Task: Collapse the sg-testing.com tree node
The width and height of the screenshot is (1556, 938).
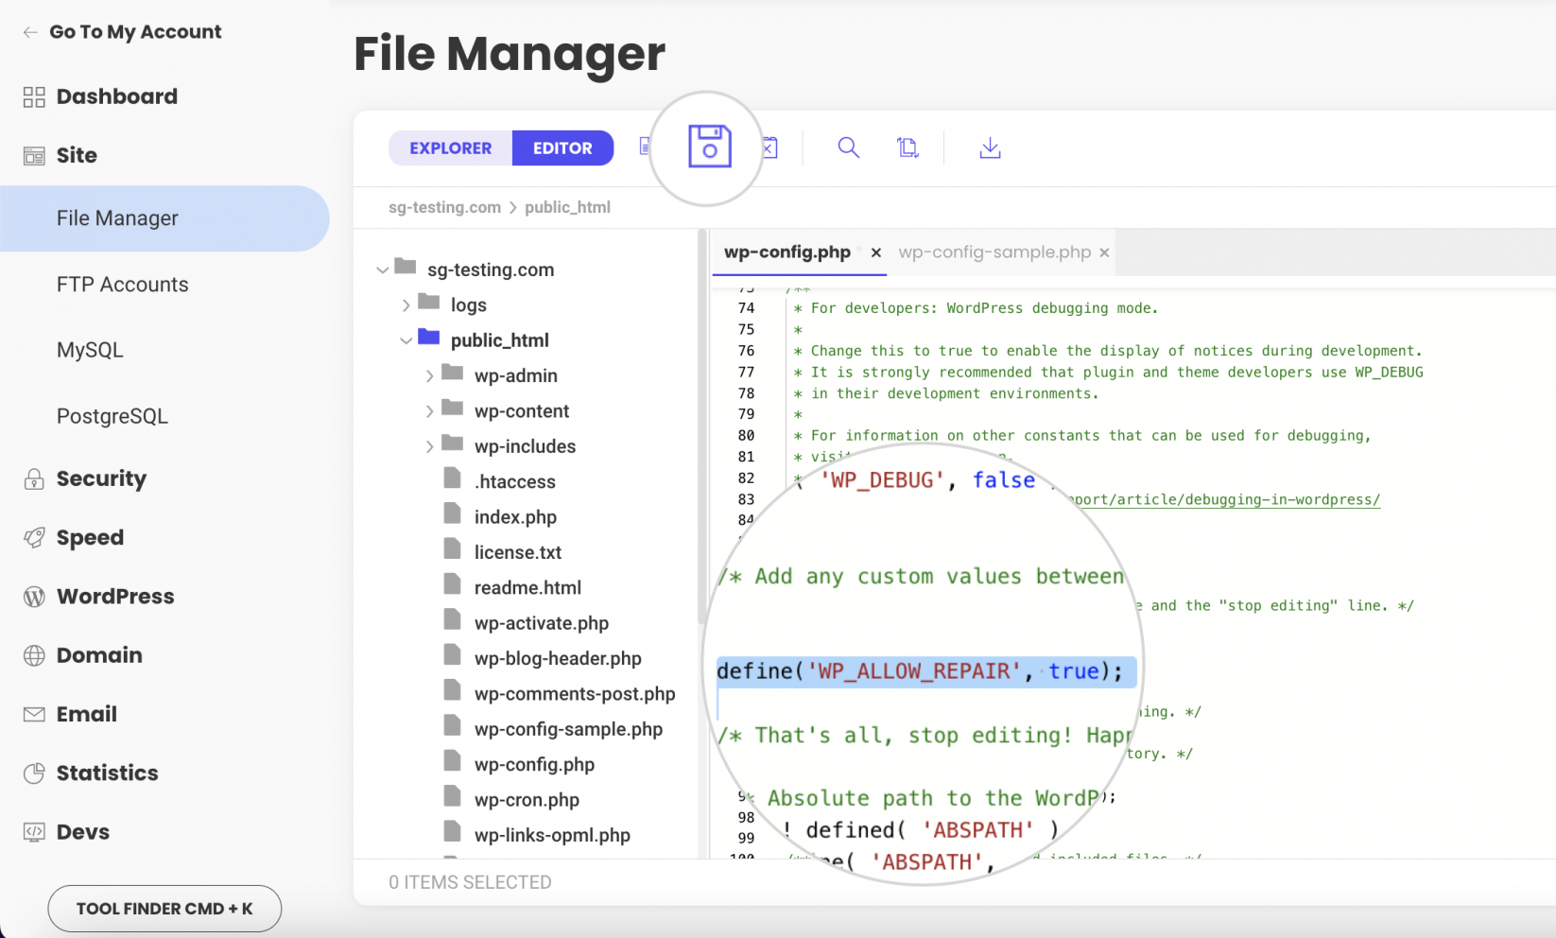Action: (382, 269)
